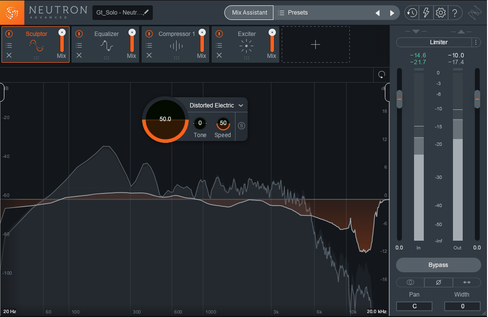Screen dimensions: 488x317
Task: Click the left spectrum scale handle
Action: (2, 92)
